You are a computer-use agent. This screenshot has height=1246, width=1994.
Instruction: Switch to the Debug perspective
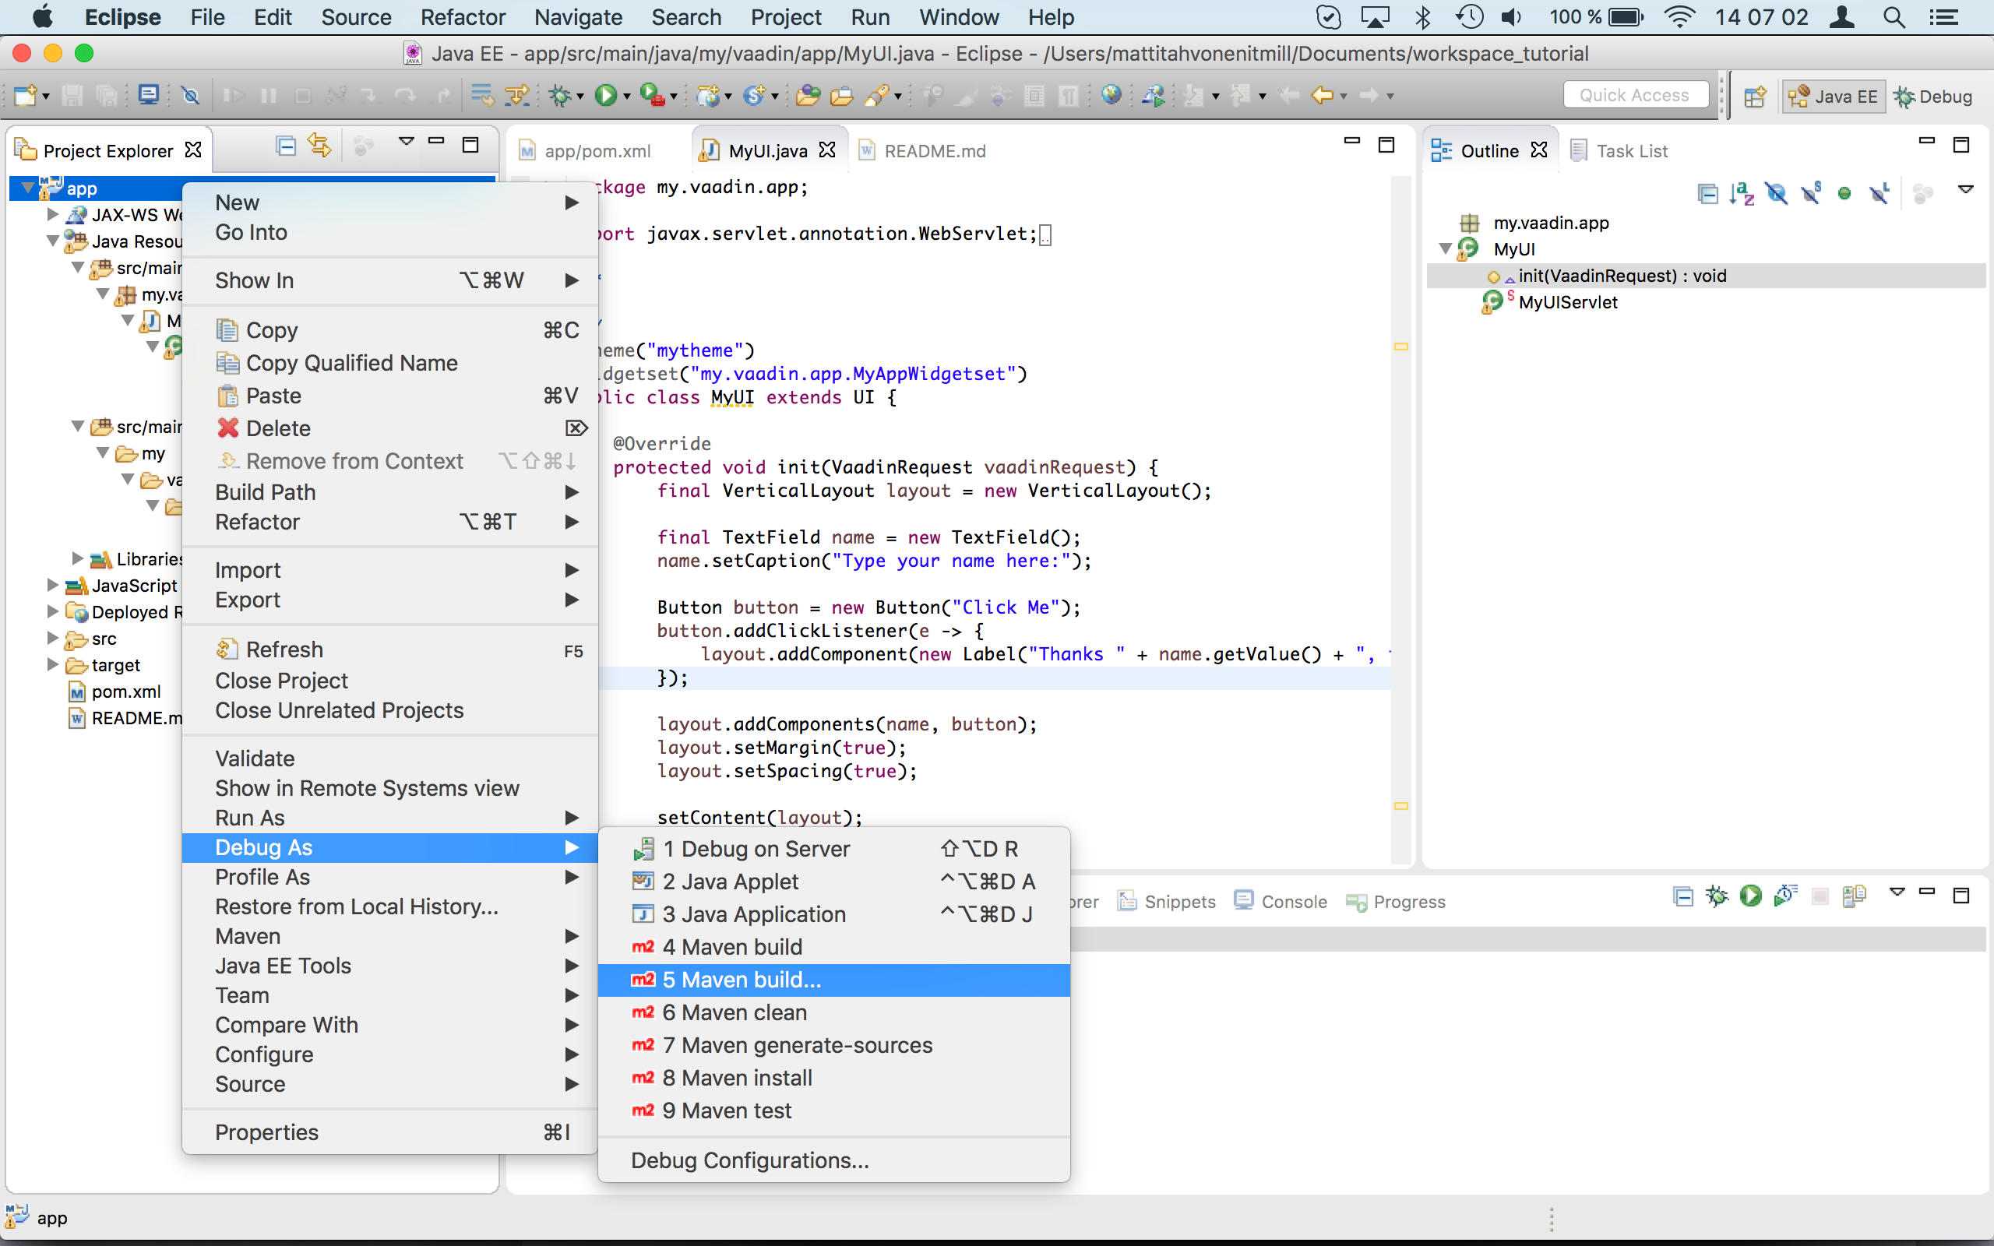click(x=1934, y=97)
